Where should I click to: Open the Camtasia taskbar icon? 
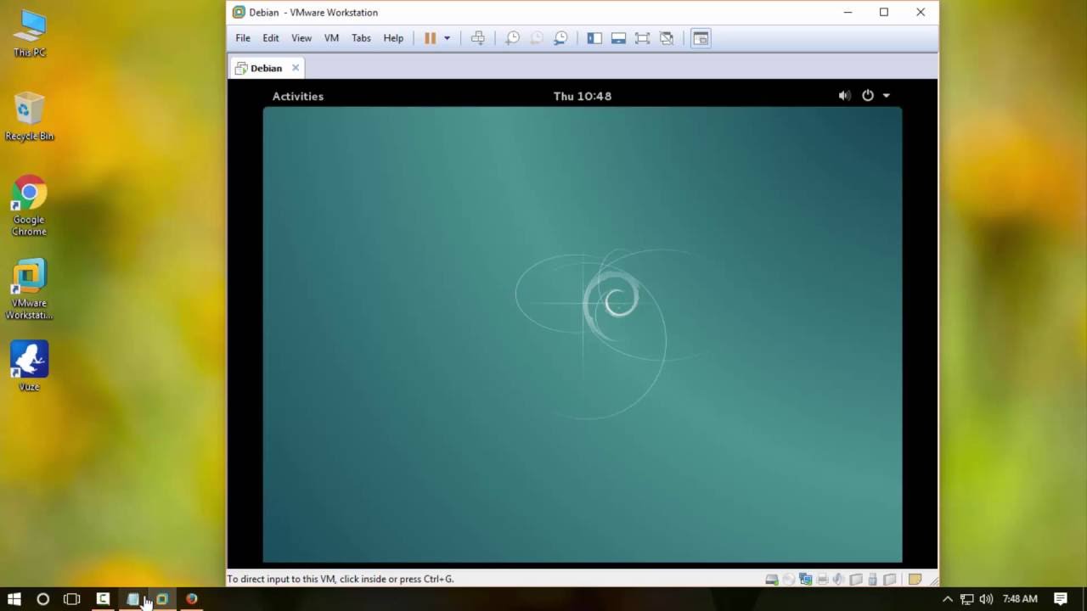(x=103, y=599)
